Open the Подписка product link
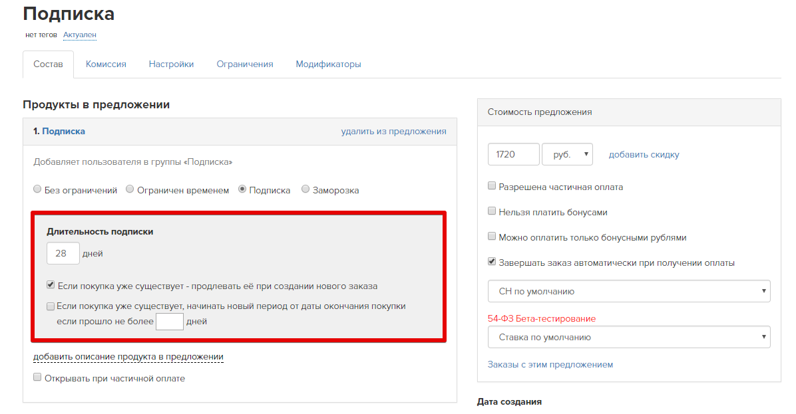The width and height of the screenshot is (796, 414). coord(63,131)
